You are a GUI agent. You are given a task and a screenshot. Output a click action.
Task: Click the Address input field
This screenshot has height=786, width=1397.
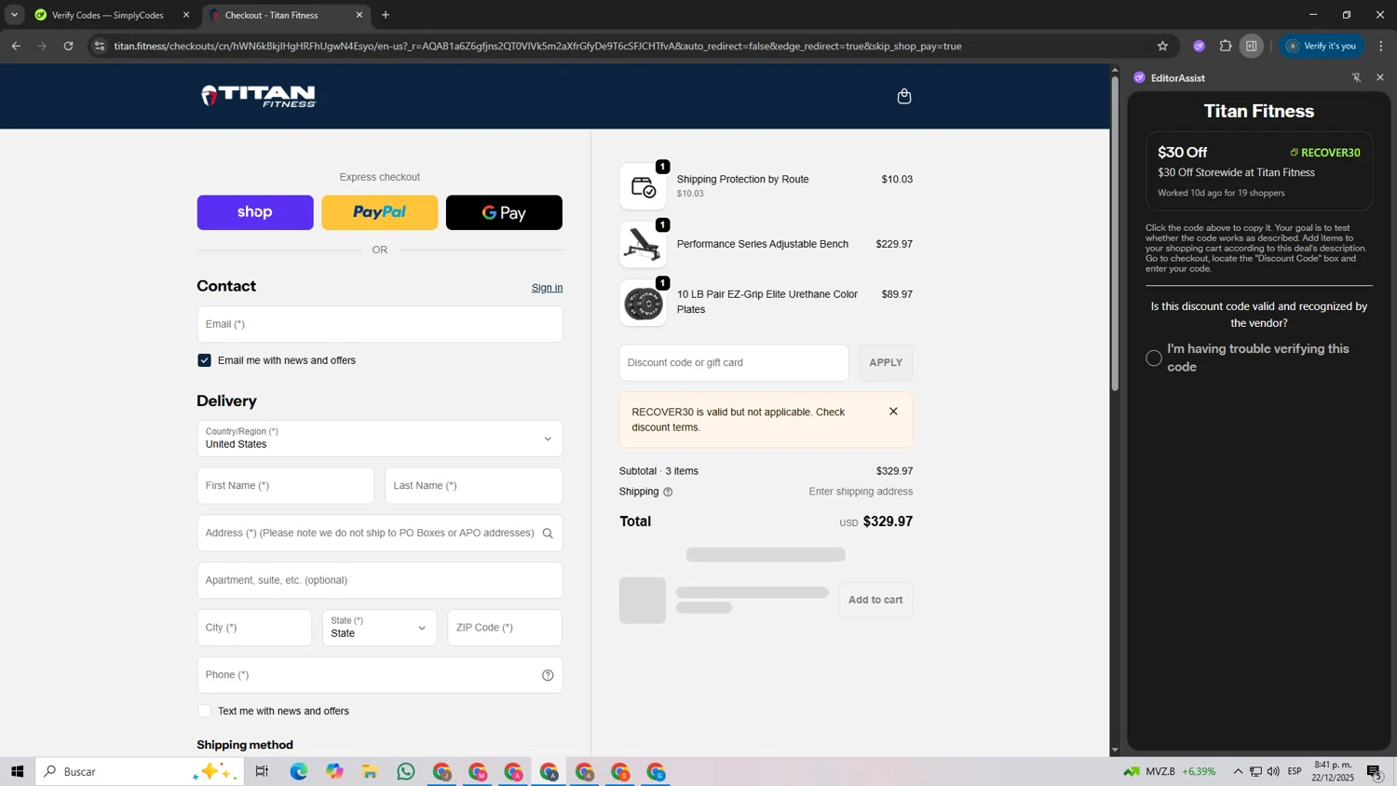[x=380, y=534]
